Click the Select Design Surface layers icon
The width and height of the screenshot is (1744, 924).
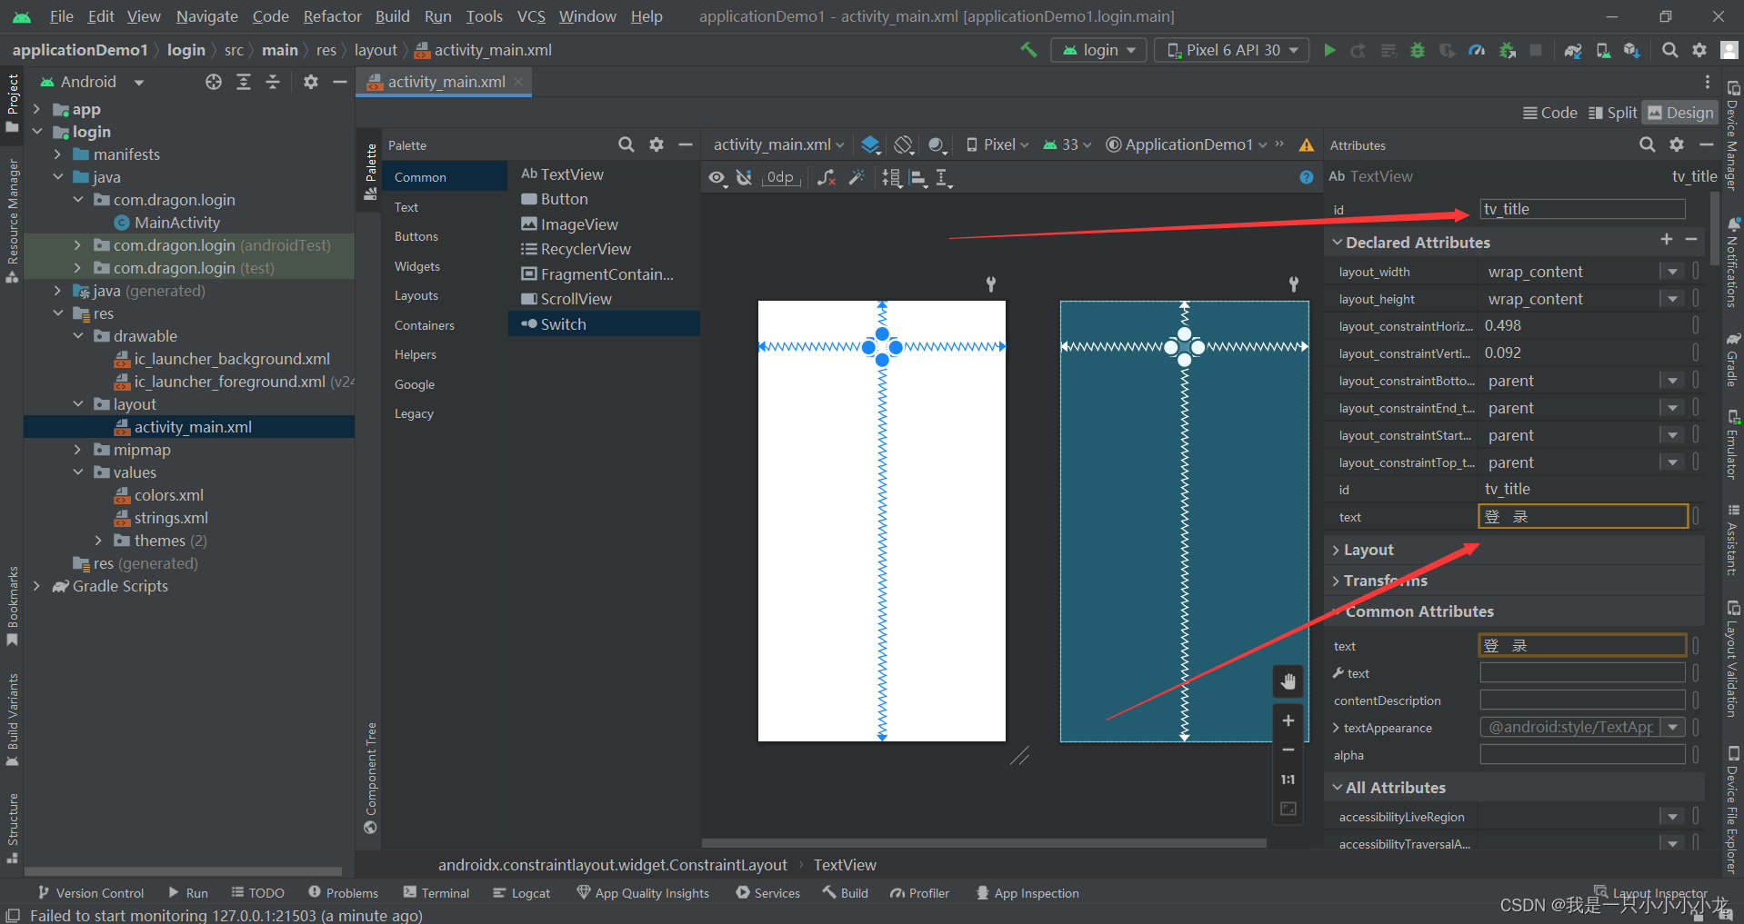point(870,144)
